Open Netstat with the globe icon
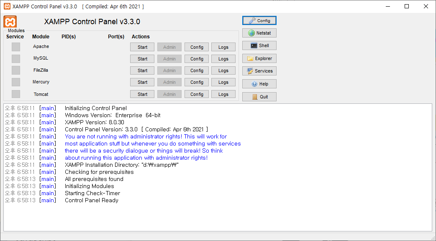Viewport: 436px width, 241px height. [259, 33]
